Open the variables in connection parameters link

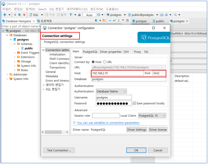108,123
